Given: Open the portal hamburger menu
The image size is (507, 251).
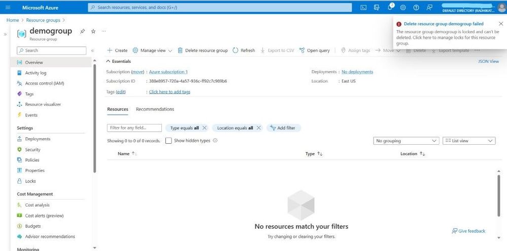Looking at the screenshot, I should [x=8, y=8].
